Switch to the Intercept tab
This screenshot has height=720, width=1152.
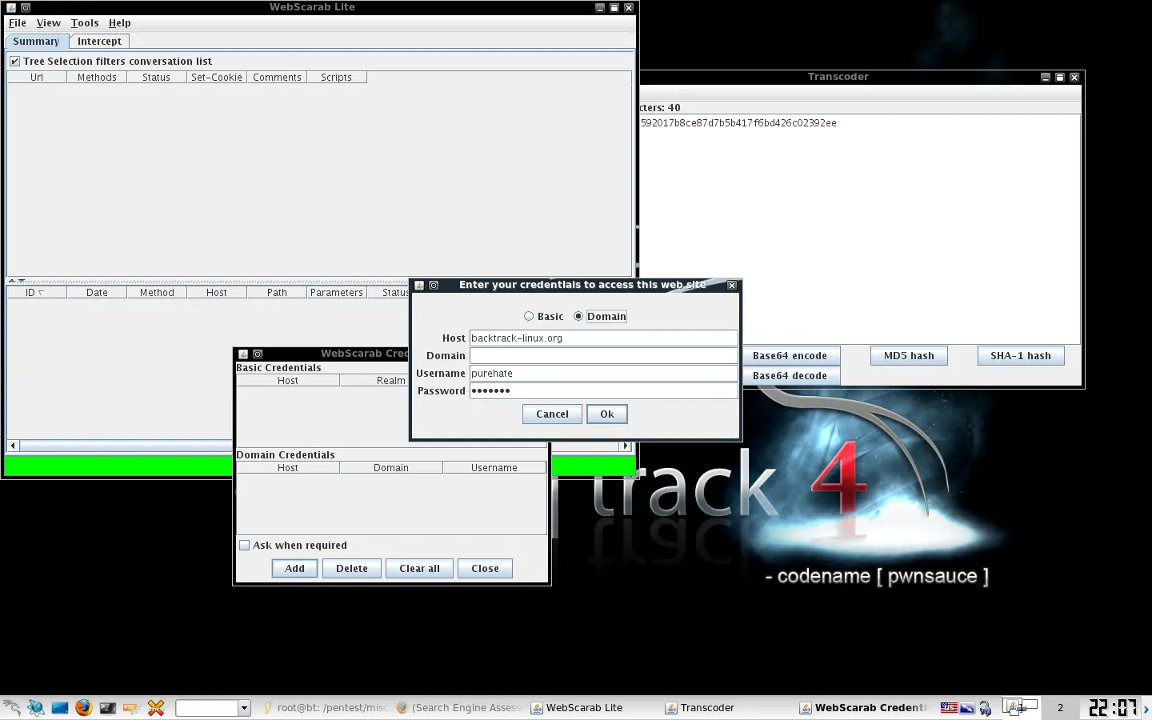point(99,42)
